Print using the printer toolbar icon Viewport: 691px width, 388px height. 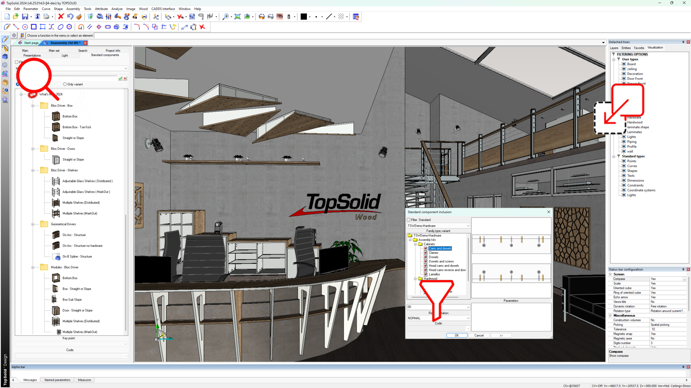click(x=46, y=17)
